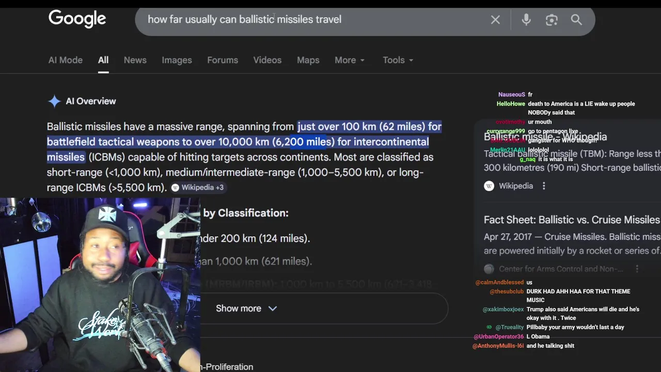Submit search with the magnifier icon

[x=576, y=20]
